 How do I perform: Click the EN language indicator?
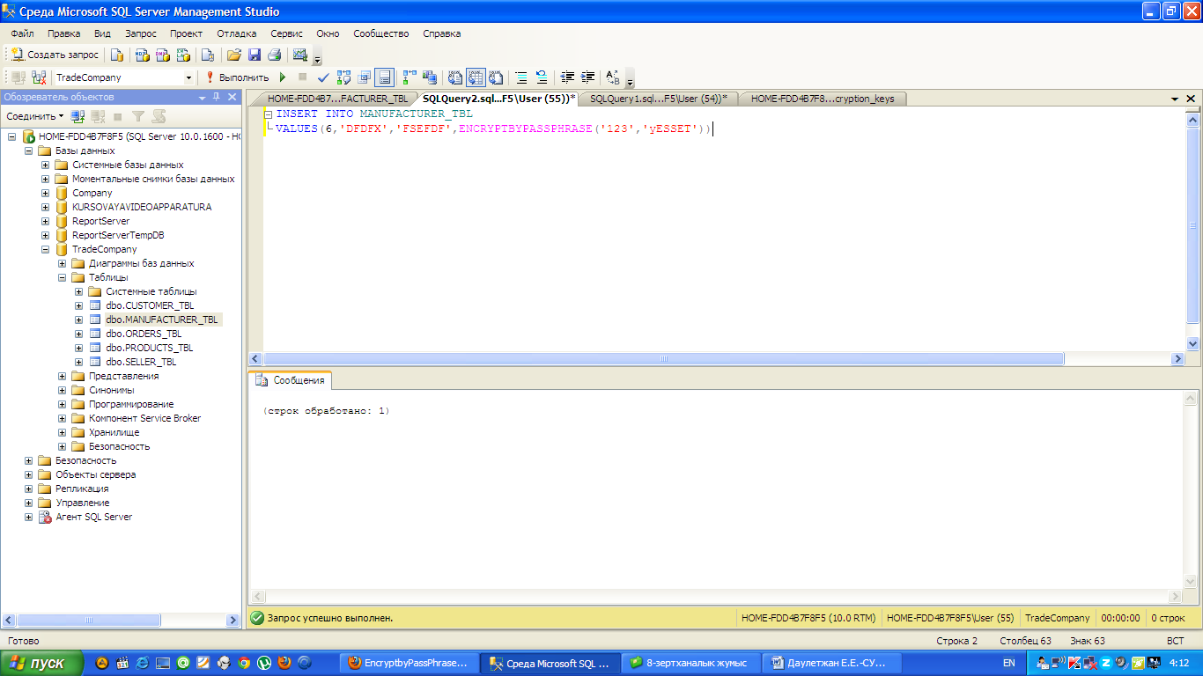pyautogui.click(x=1008, y=663)
